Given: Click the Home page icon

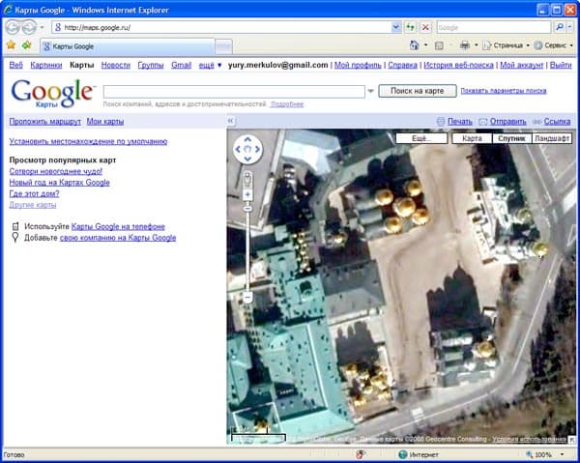Looking at the screenshot, I should [x=415, y=45].
